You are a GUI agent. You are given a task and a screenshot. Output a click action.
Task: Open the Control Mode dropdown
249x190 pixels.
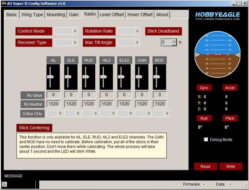pos(75,31)
